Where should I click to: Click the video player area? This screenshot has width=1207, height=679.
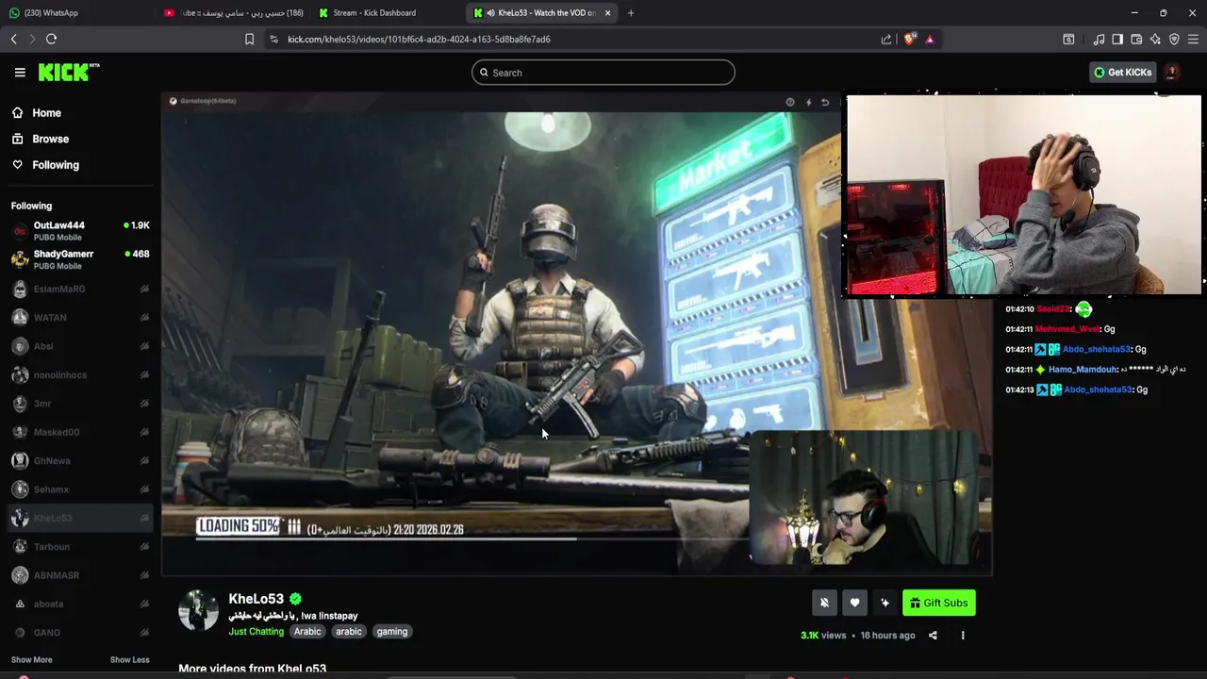[x=576, y=335]
